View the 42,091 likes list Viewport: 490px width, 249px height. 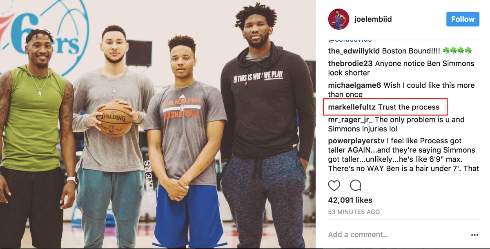(350, 200)
